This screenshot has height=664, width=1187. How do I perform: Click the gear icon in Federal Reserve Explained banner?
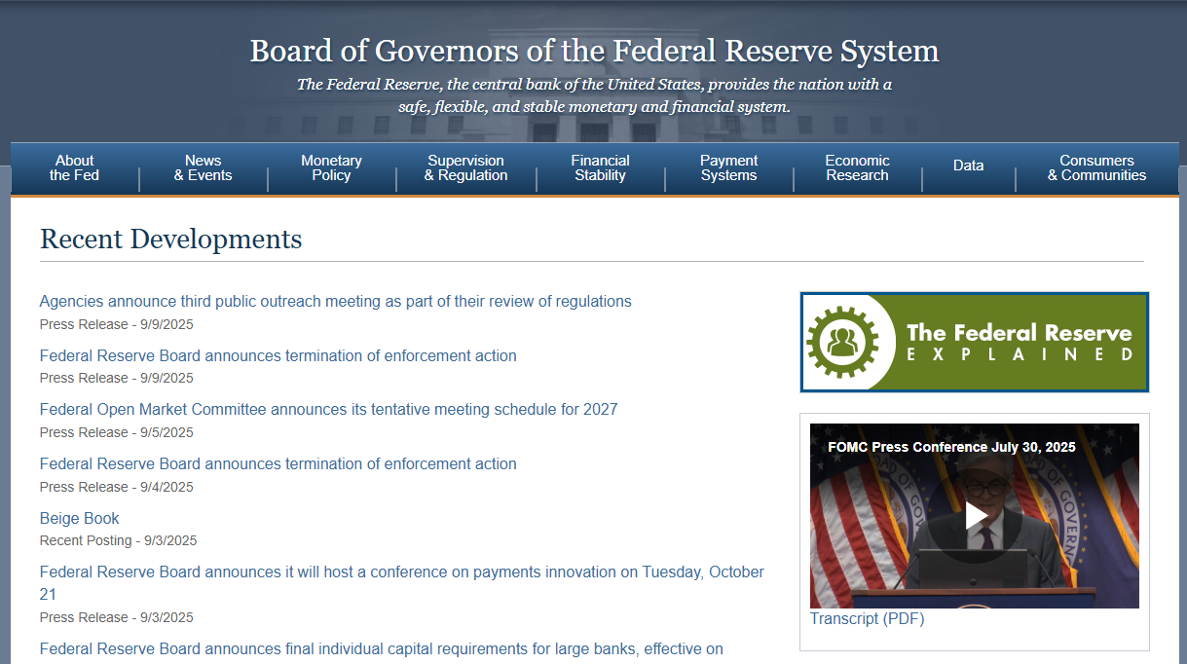(842, 342)
